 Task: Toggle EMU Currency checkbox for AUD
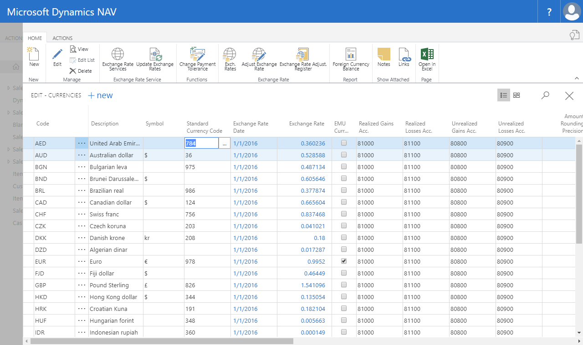click(344, 155)
